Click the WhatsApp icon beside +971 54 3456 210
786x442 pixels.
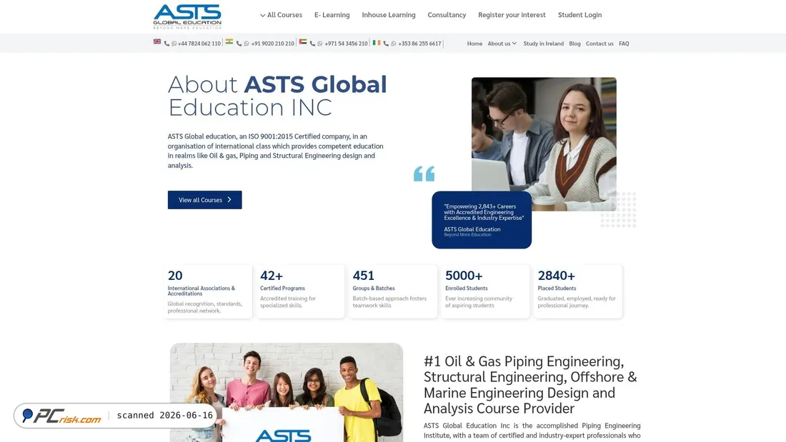click(x=320, y=44)
